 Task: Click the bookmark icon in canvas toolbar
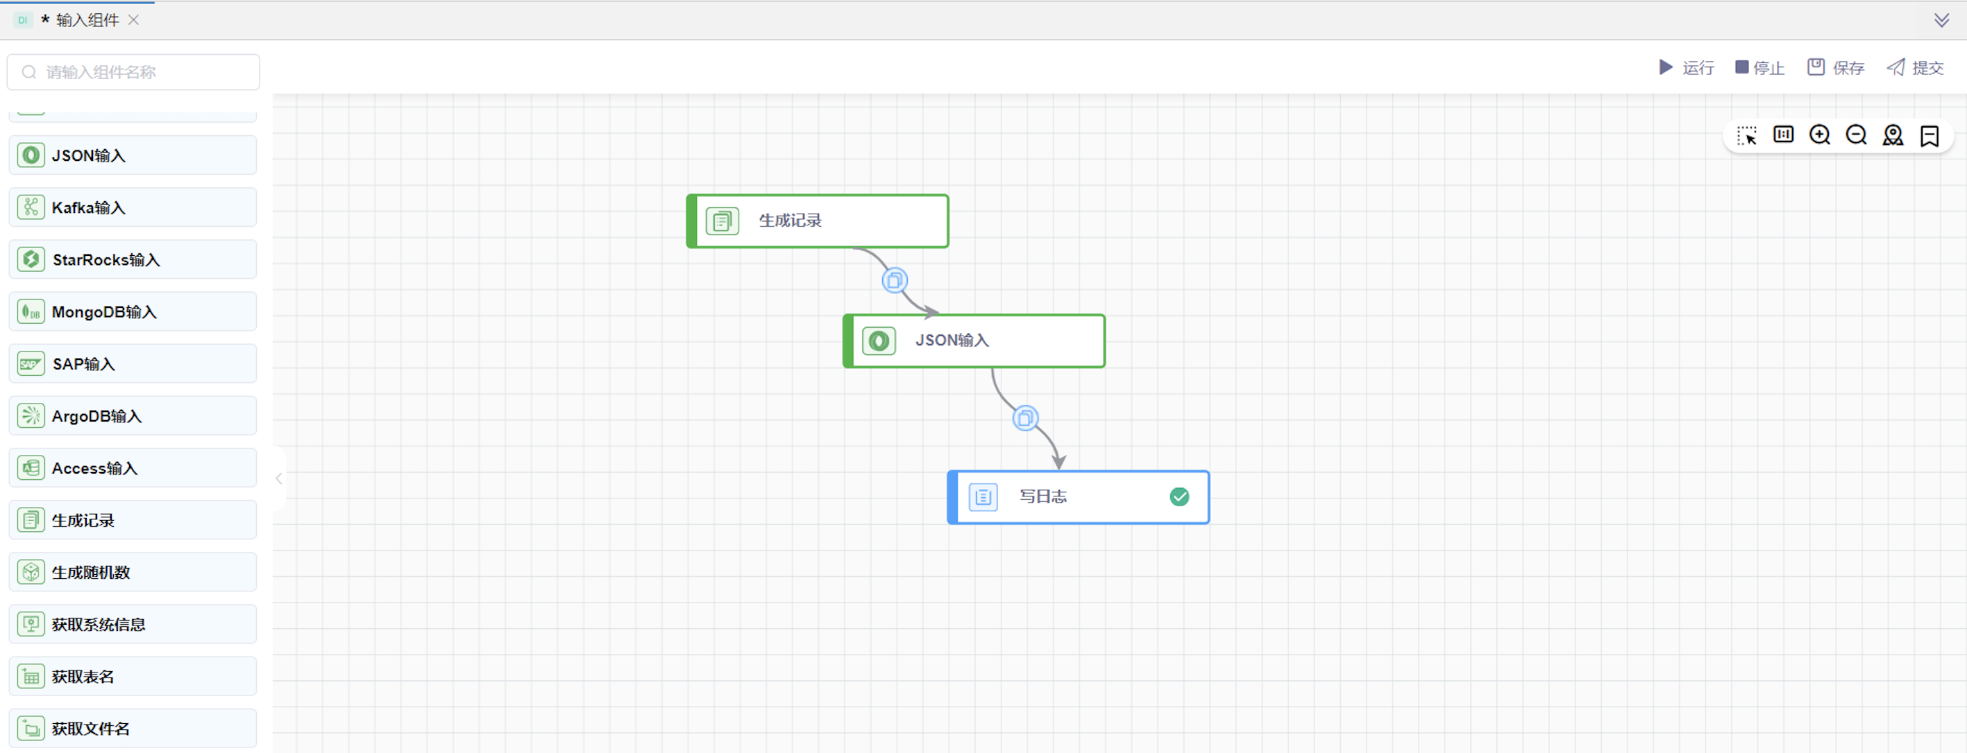click(x=1929, y=136)
